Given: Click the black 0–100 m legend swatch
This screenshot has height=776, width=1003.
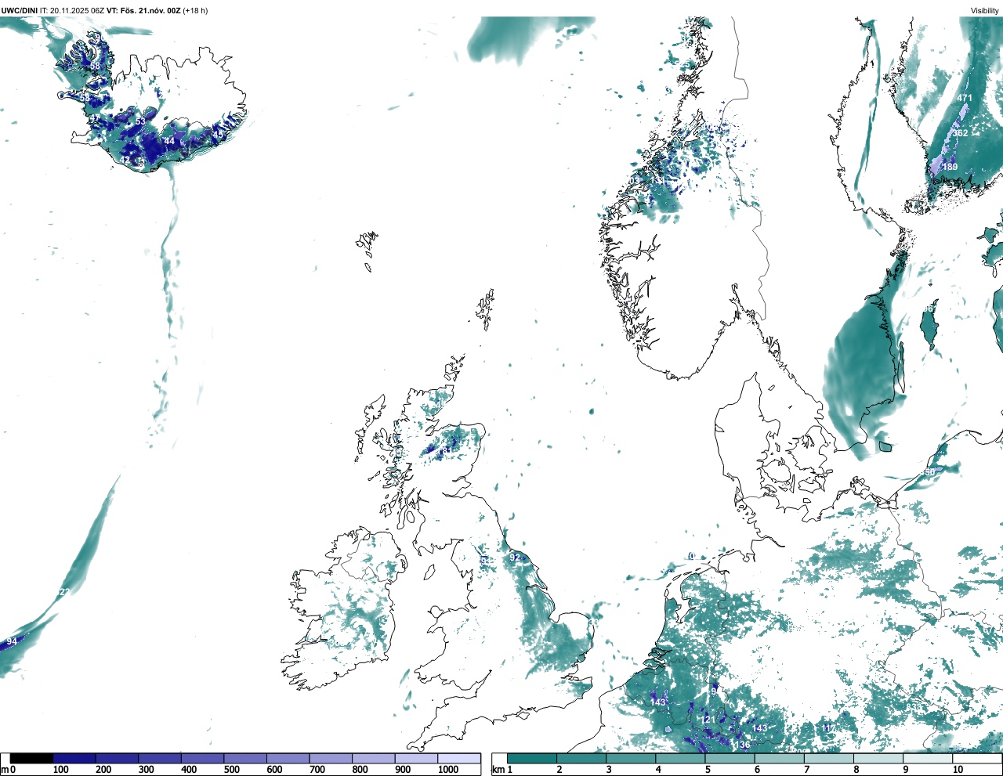Looking at the screenshot, I should coord(31,758).
